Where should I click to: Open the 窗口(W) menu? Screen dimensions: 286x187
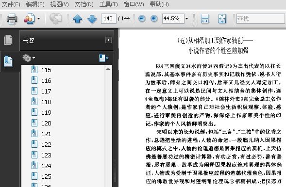coord(134,4)
